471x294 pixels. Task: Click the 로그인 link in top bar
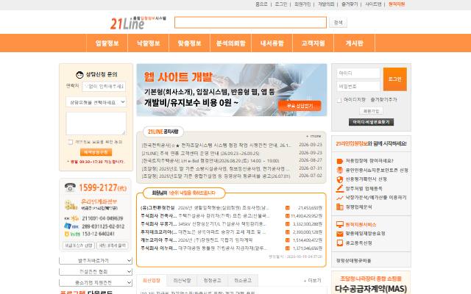pyautogui.click(x=281, y=4)
